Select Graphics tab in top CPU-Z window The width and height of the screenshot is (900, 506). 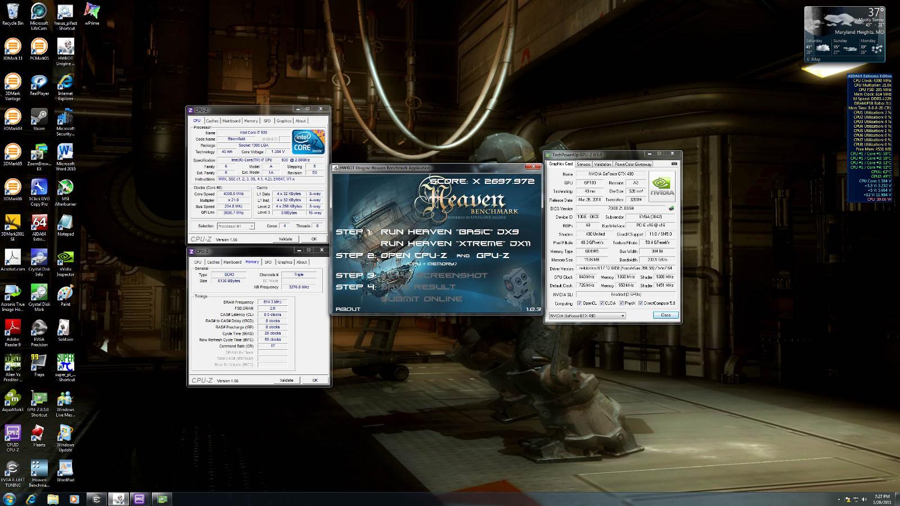pos(284,121)
